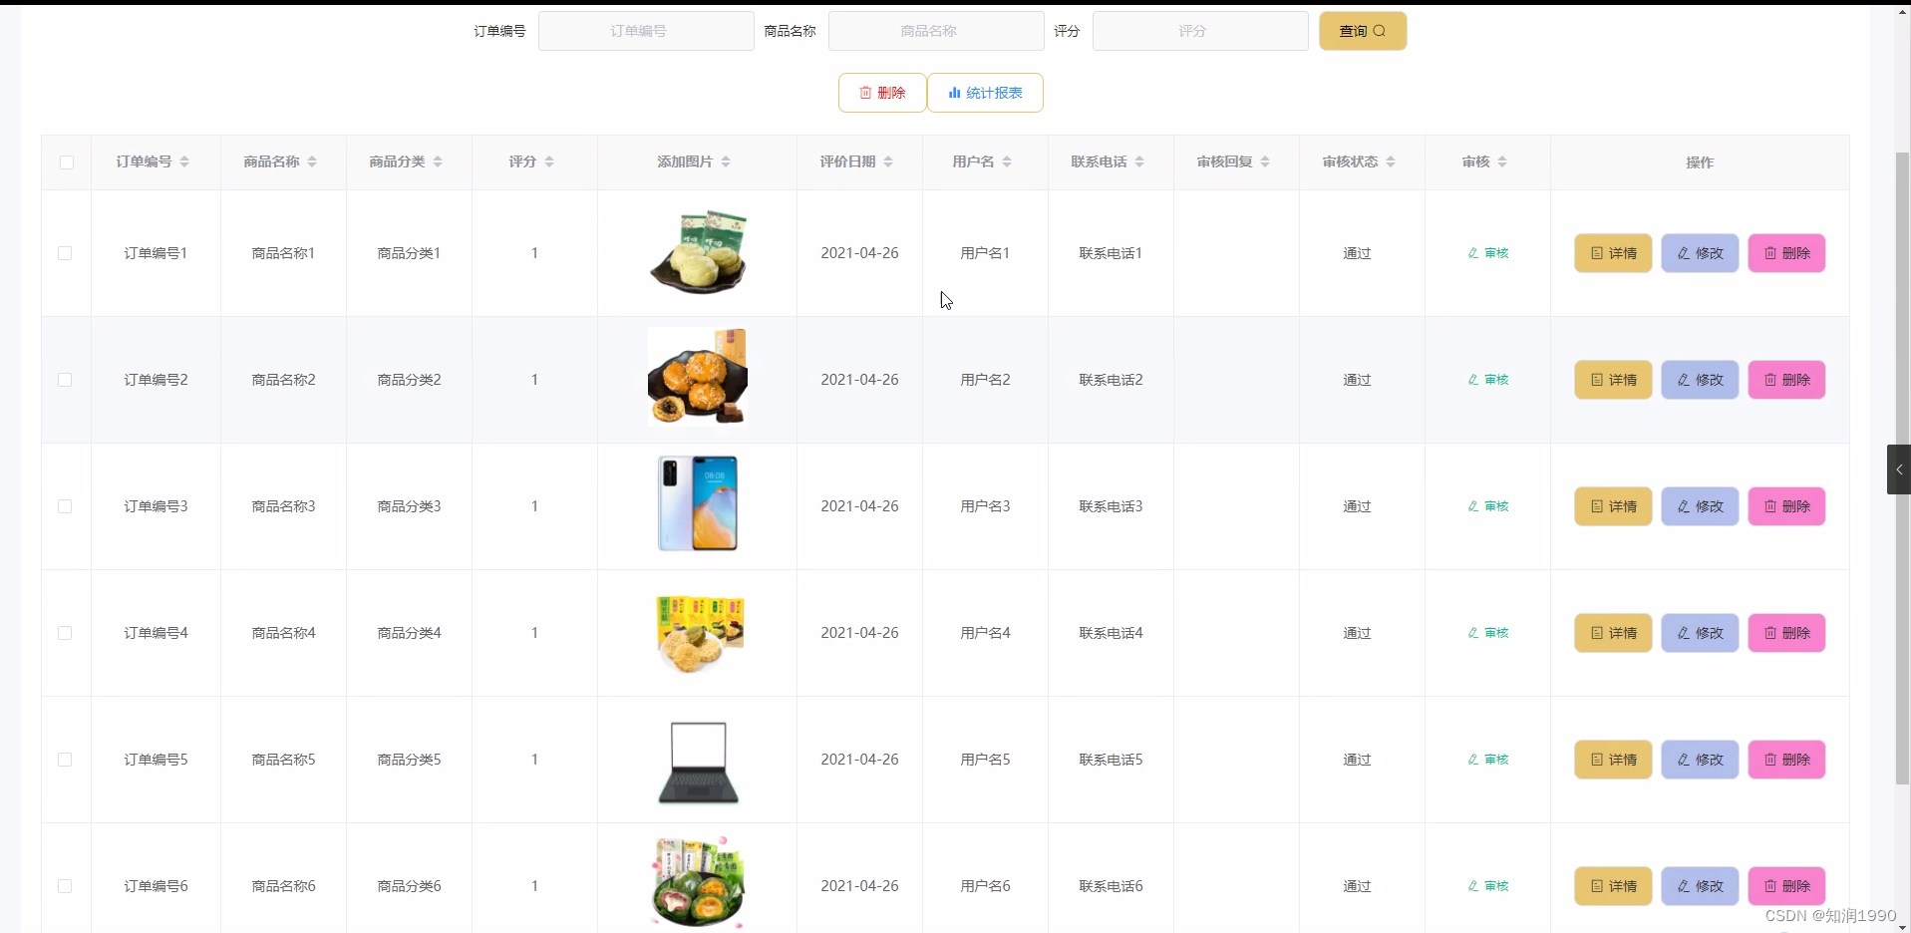The image size is (1911, 933).
Task: Click the magnifier icon on the 查询 button
Action: pos(1379,31)
